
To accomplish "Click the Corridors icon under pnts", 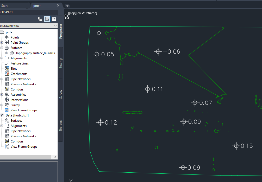I will pos(7,89).
